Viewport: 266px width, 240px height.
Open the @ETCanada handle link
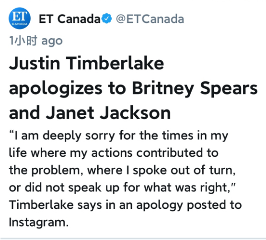click(x=150, y=19)
